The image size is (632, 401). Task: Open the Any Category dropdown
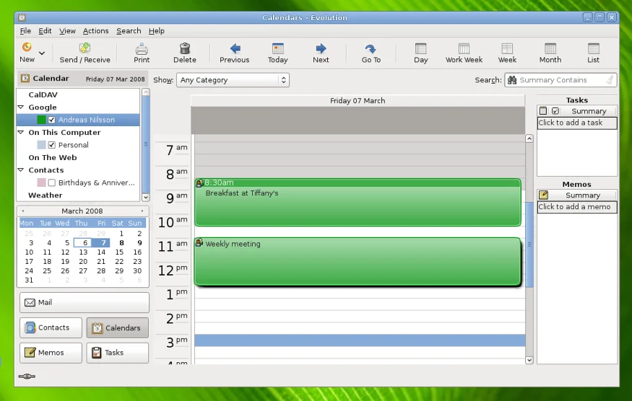click(233, 80)
